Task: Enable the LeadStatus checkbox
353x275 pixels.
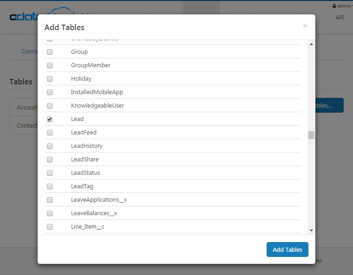Action: 50,173
